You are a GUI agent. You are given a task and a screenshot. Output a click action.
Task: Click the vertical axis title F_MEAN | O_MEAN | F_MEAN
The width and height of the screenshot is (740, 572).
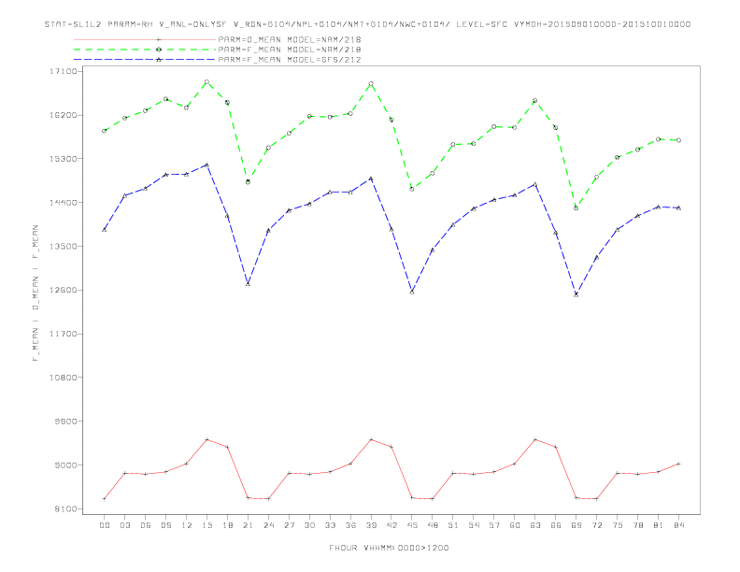pos(36,293)
